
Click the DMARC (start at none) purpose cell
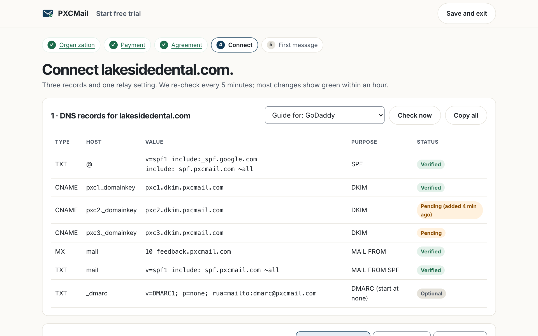coord(375,293)
